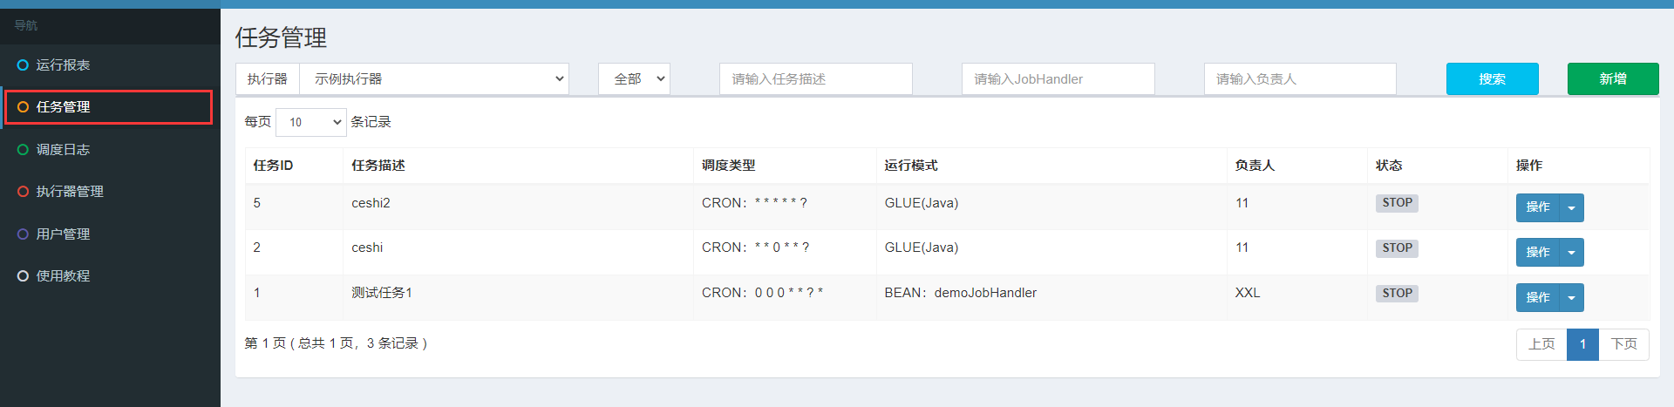
Task: Click the 下页 pagination button
Action: pyautogui.click(x=1623, y=344)
